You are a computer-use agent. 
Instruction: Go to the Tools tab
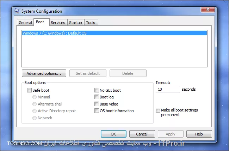[91, 23]
